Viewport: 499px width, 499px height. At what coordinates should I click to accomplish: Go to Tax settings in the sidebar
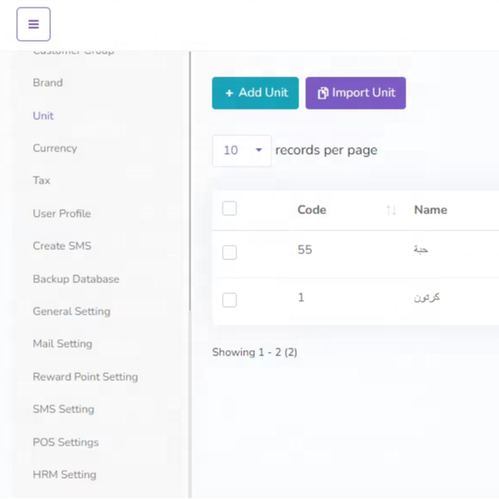pos(42,180)
